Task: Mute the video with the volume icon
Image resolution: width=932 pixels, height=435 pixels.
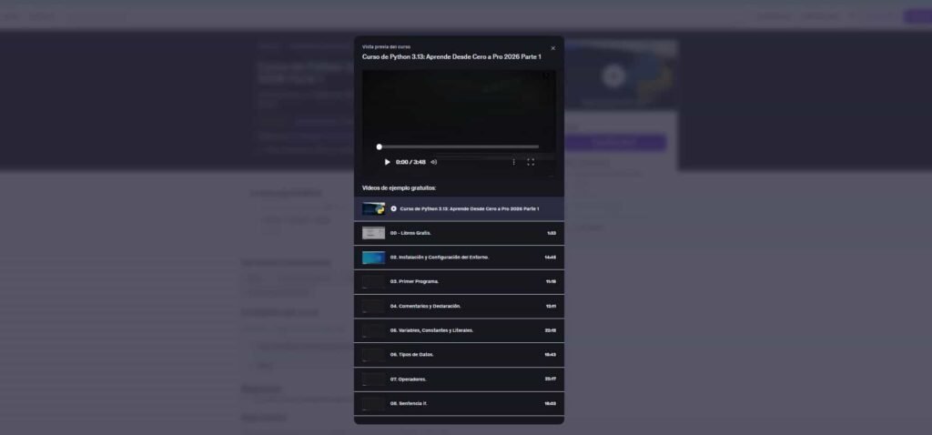Action: [x=434, y=162]
